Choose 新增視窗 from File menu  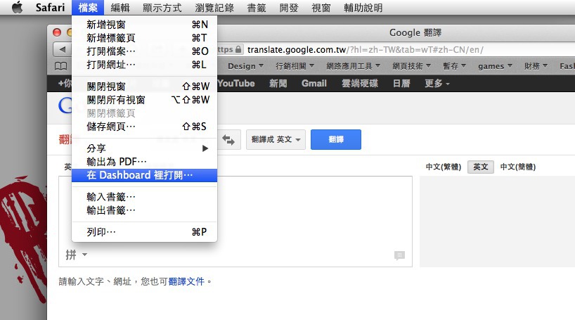[145, 25]
